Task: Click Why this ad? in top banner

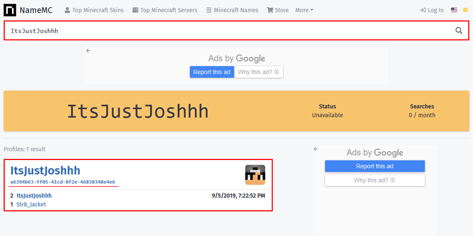Action: [259, 72]
